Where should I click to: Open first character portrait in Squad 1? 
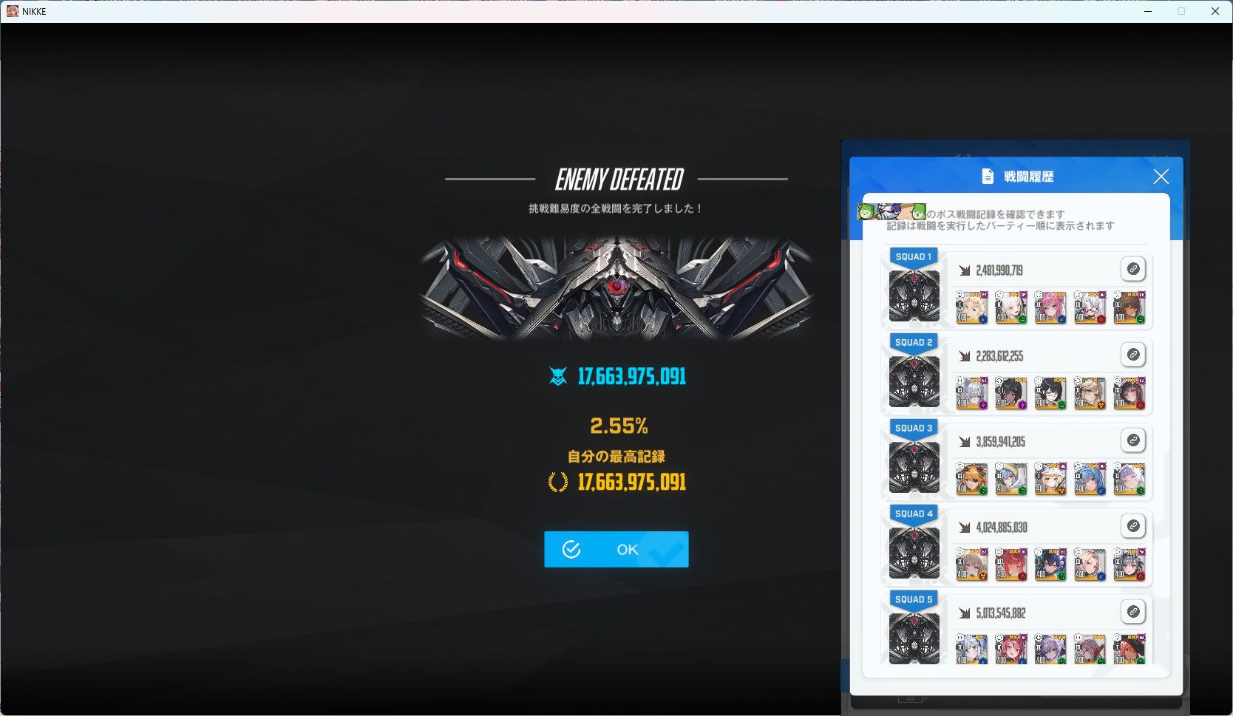click(971, 307)
